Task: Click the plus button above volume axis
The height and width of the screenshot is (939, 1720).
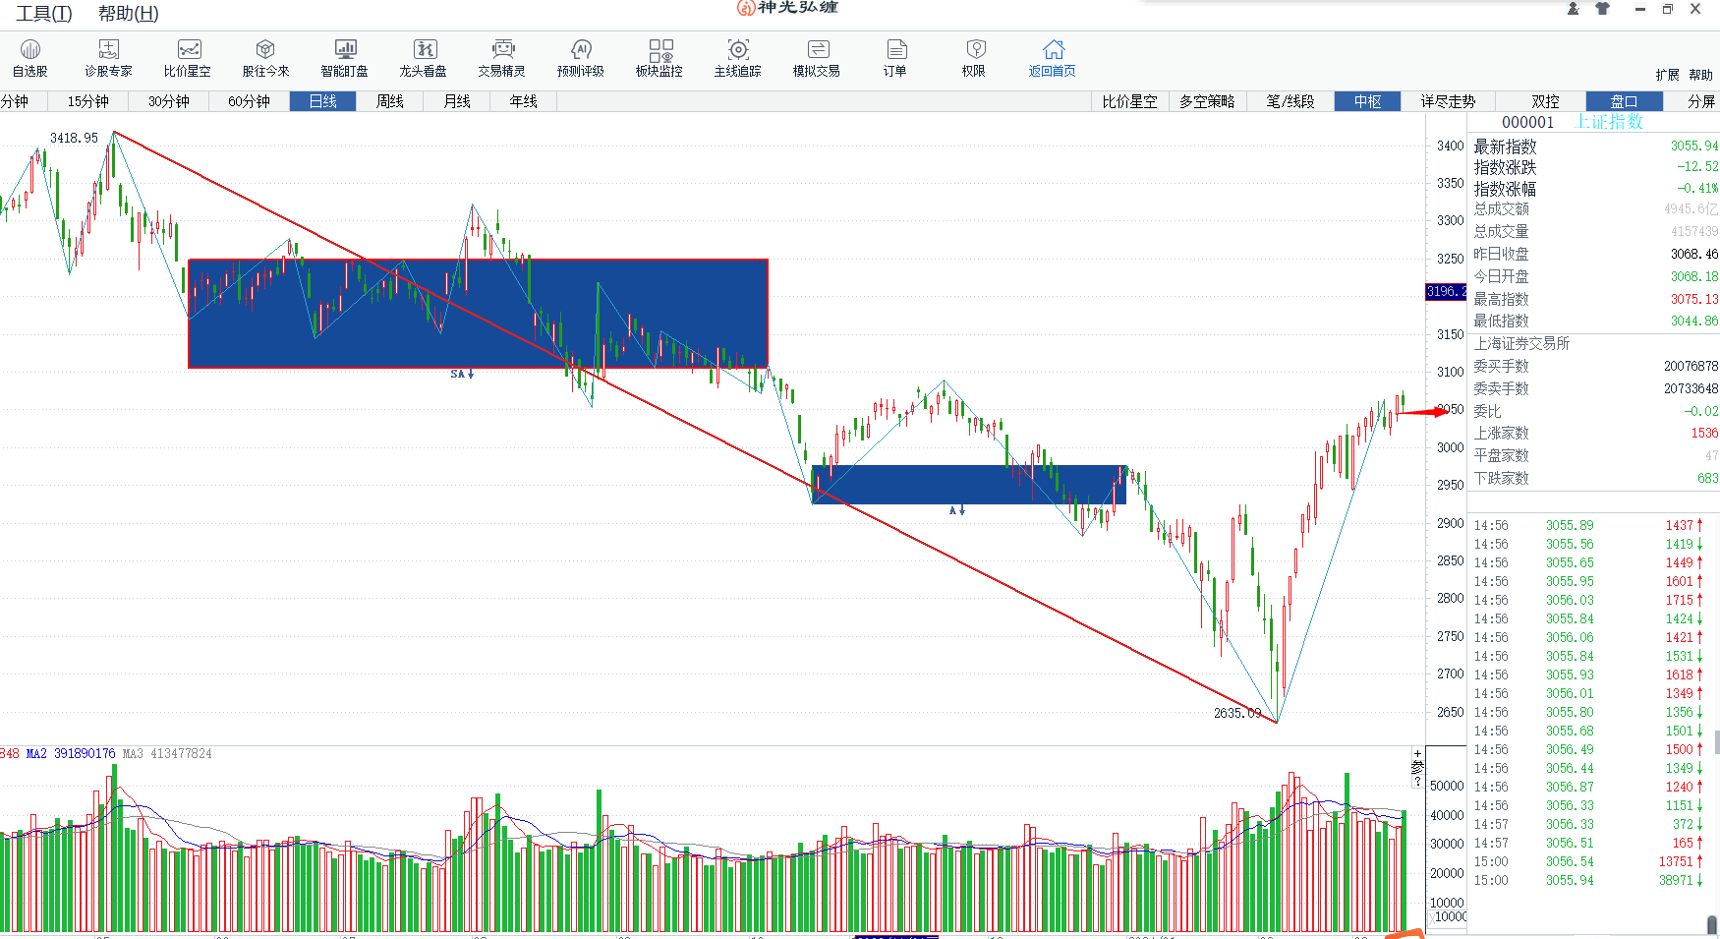Action: (x=1417, y=754)
